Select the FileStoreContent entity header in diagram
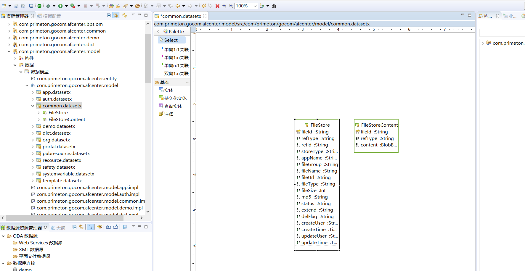The image size is (525, 271). pyautogui.click(x=379, y=125)
